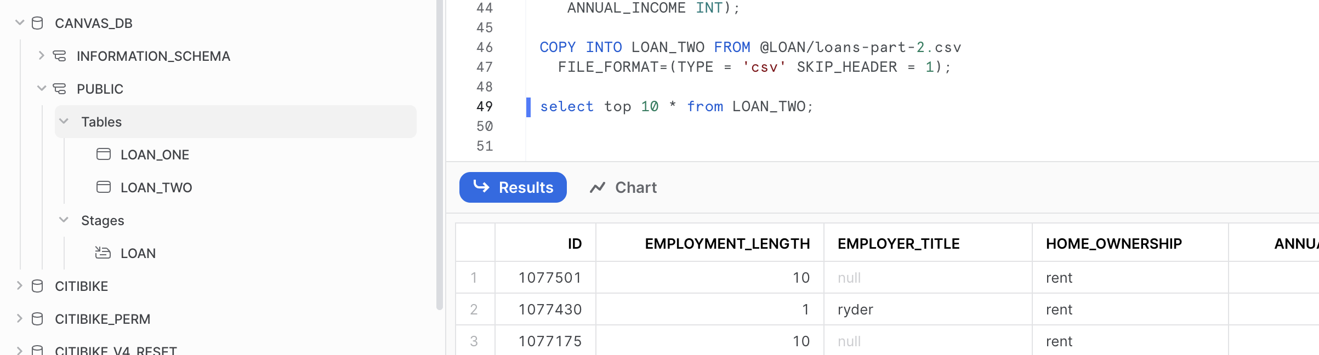Open the Chart tab
The width and height of the screenshot is (1319, 355).
coord(623,187)
